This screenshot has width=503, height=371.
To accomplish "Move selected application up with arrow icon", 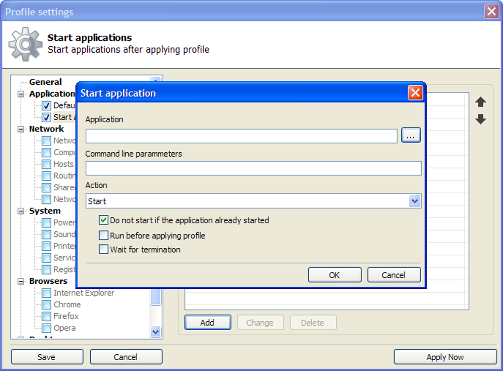I will click(x=480, y=102).
